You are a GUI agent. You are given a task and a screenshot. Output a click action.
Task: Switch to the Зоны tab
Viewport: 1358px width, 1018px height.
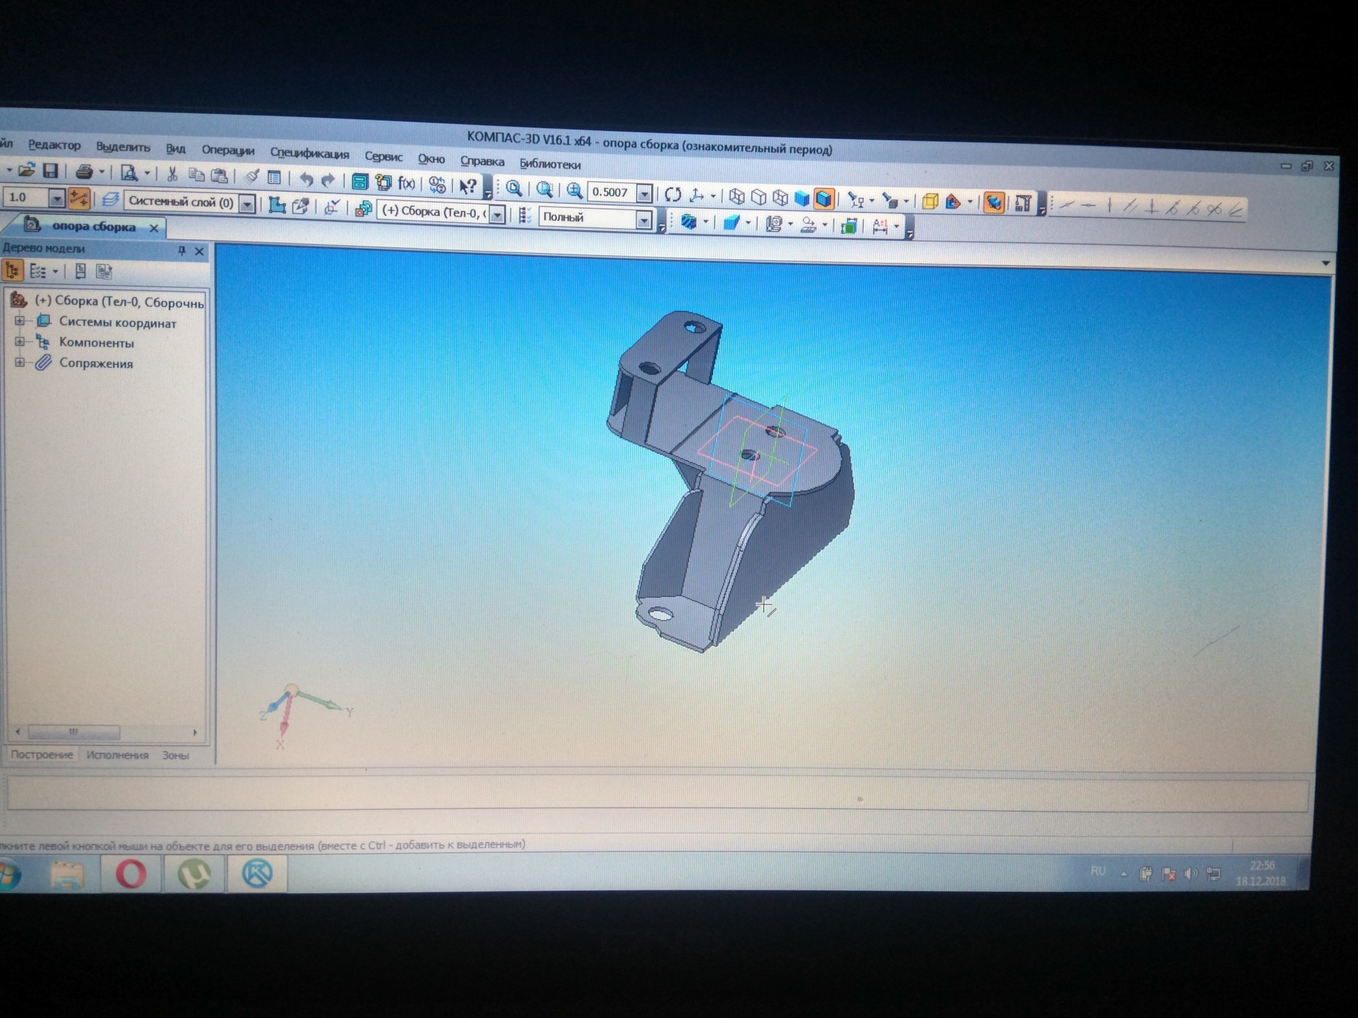click(175, 755)
